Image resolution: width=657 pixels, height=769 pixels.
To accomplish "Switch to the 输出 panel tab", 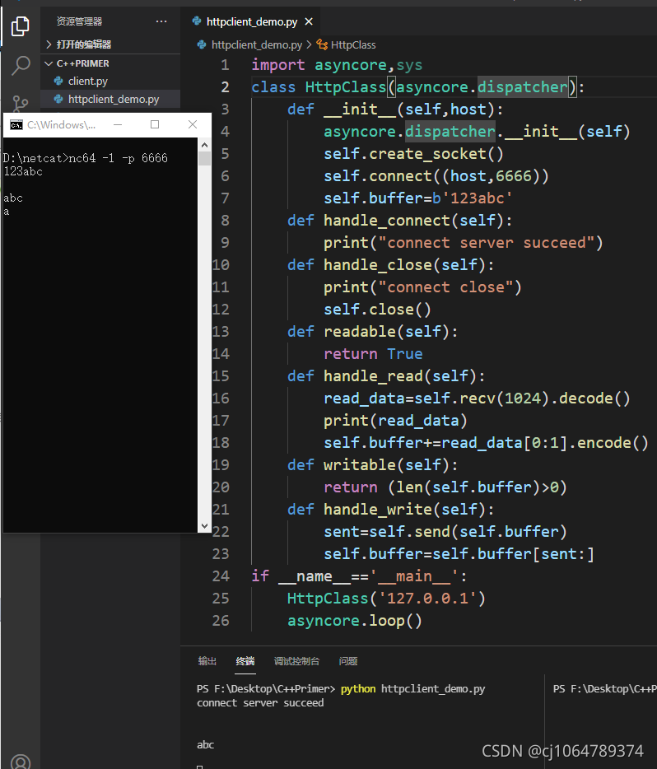I will point(207,661).
